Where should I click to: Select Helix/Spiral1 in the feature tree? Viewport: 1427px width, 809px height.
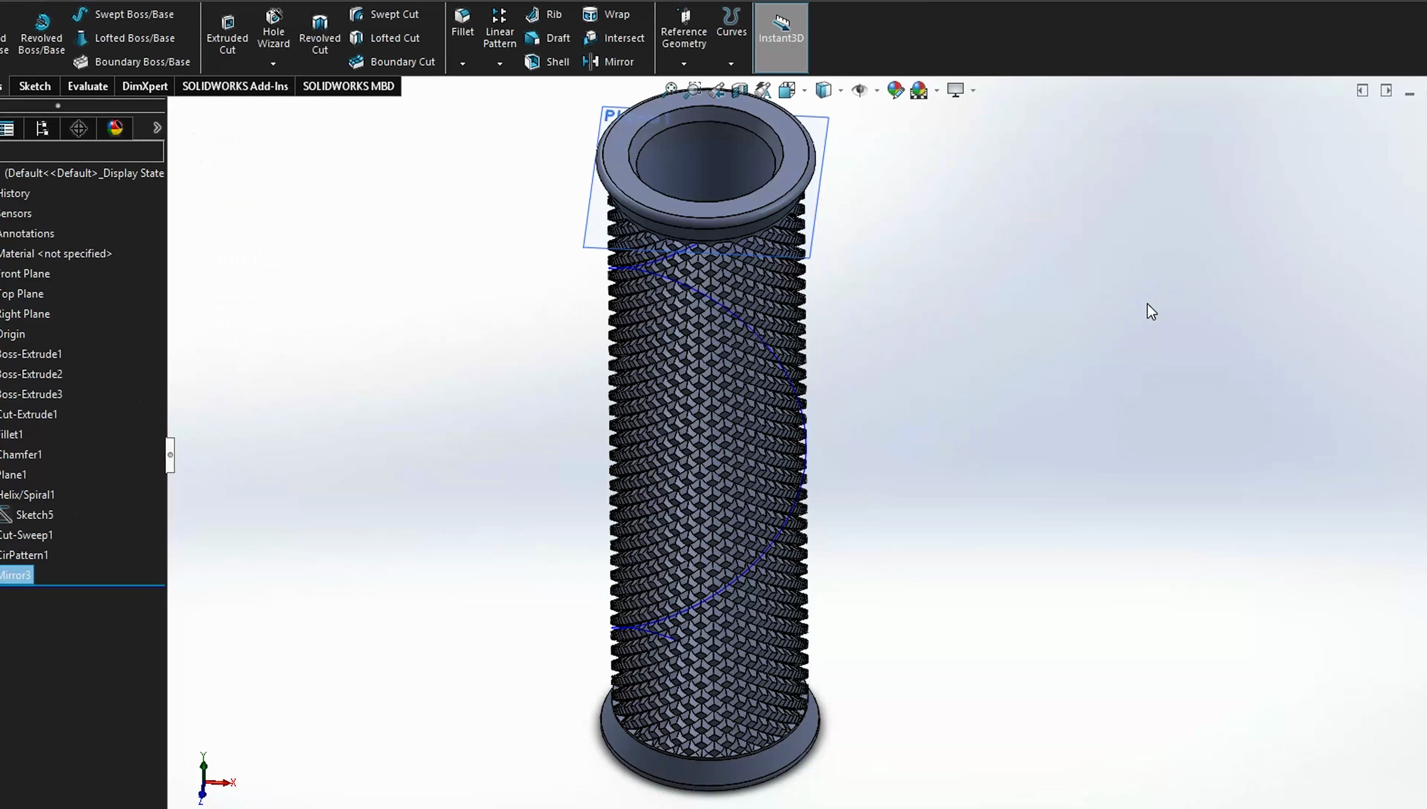coord(27,494)
